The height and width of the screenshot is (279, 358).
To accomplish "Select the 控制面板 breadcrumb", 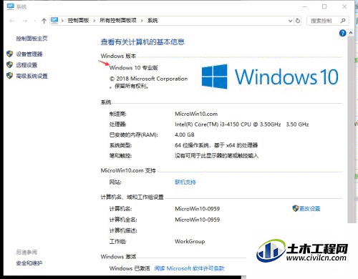I will tap(78, 21).
